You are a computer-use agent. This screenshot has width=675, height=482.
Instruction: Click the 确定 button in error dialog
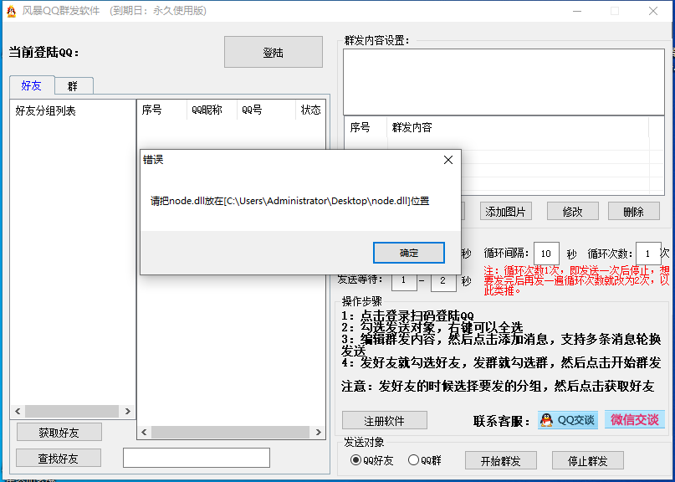point(408,253)
